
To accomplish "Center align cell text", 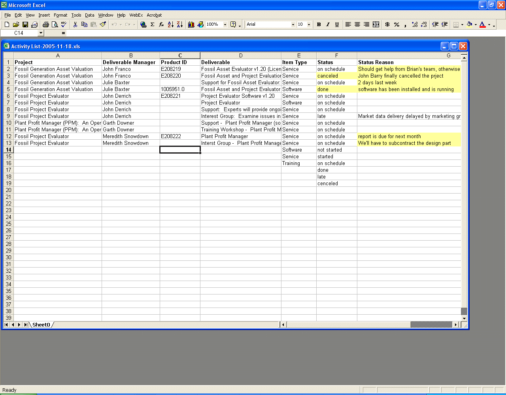I will pos(357,25).
